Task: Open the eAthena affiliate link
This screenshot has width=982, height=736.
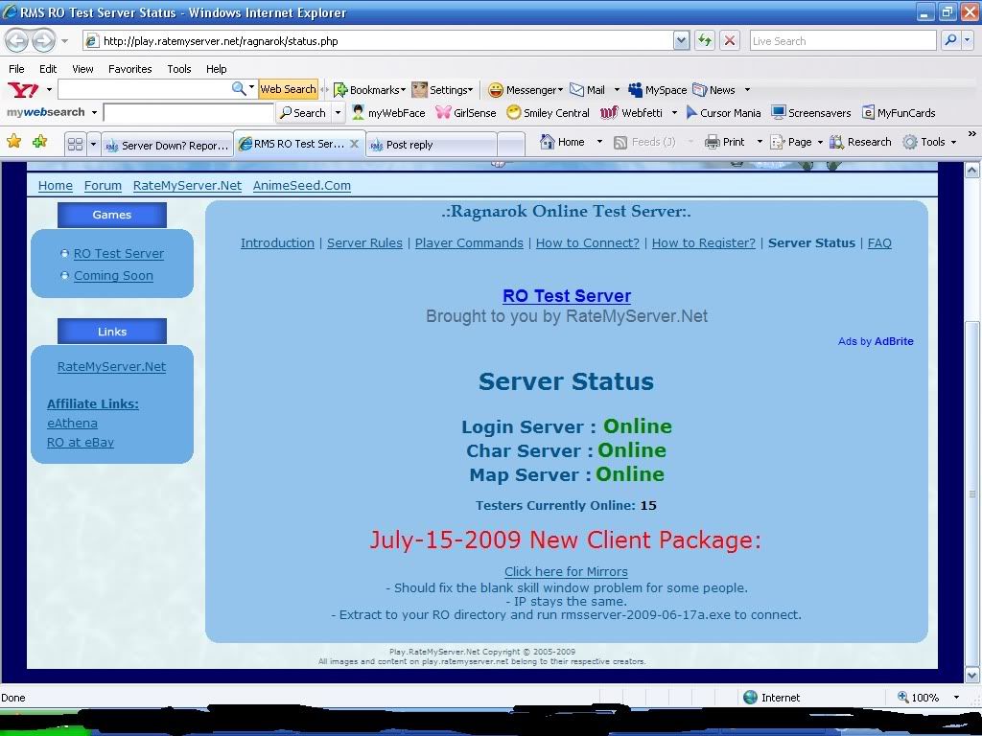Action: point(72,423)
